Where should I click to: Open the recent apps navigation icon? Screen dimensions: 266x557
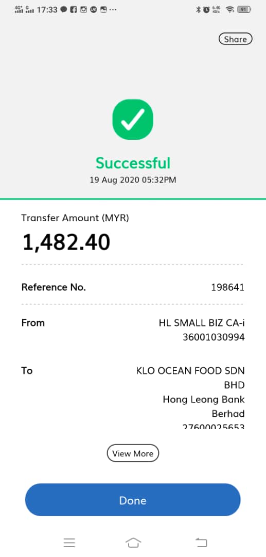tap(69, 543)
